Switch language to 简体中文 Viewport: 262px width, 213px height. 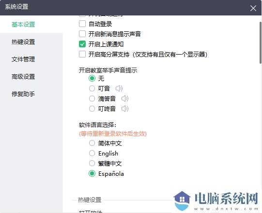[x=92, y=143]
